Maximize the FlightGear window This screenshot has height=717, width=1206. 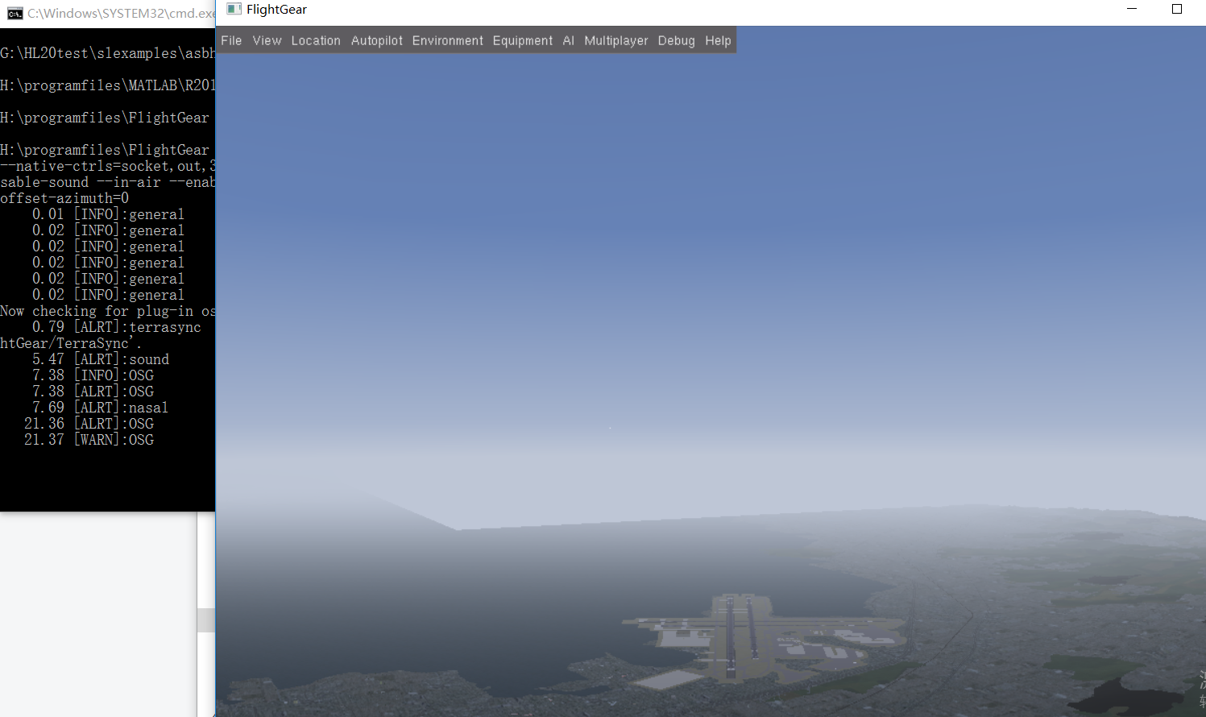(1176, 9)
